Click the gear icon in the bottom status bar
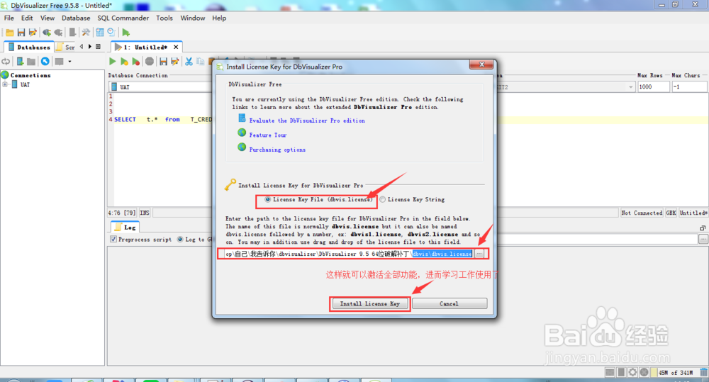The height and width of the screenshot is (382, 709). click(x=632, y=373)
